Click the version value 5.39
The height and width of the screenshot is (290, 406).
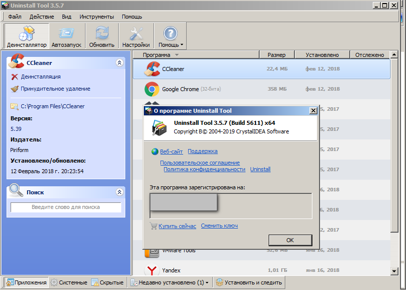pyautogui.click(x=16, y=129)
